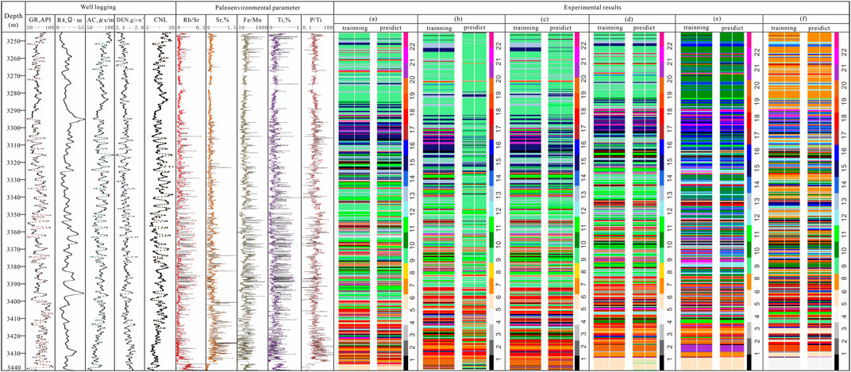Select the "Rb/Sr" track header

191,20
